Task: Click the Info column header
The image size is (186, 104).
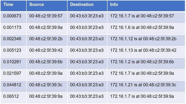Action: [146, 6]
